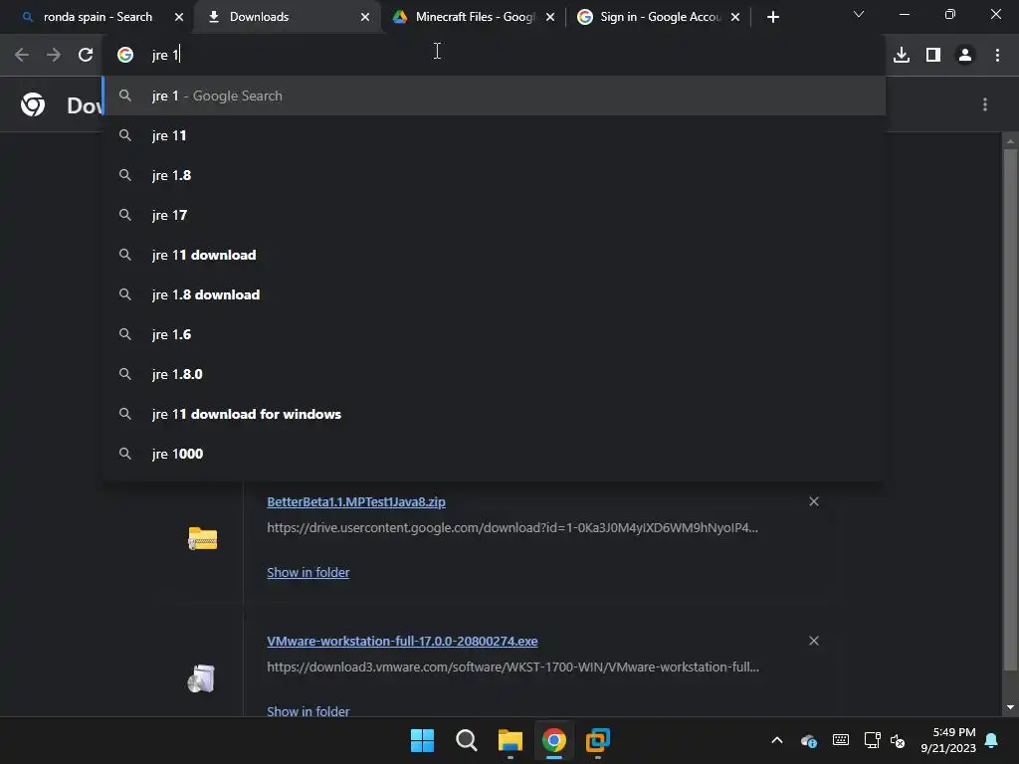Open the user profile icon

tap(965, 56)
